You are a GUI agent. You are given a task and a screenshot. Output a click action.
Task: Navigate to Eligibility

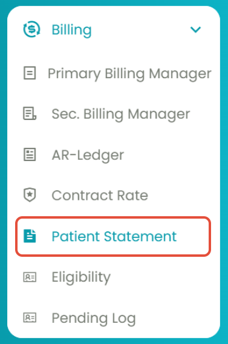point(81,277)
